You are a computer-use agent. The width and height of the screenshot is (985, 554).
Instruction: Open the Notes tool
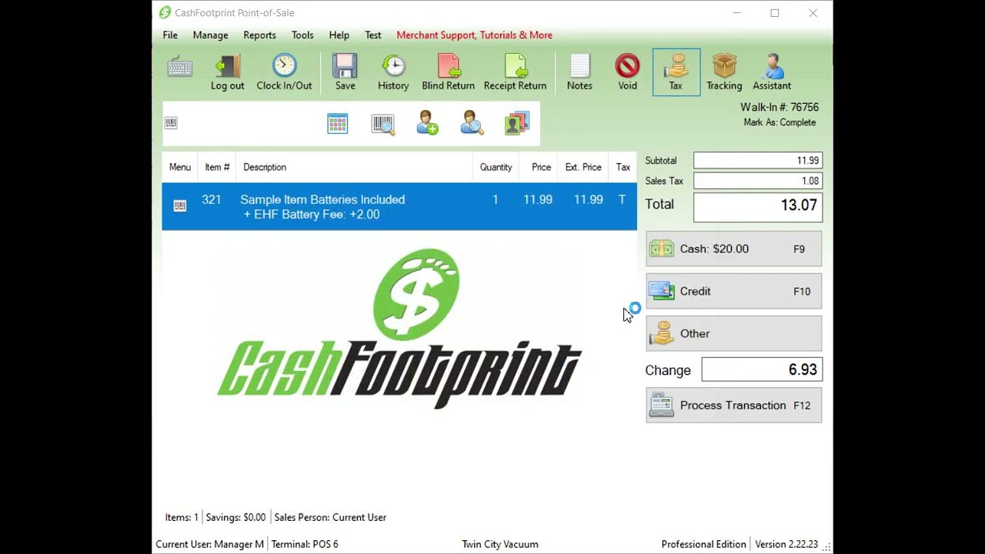[x=579, y=72]
